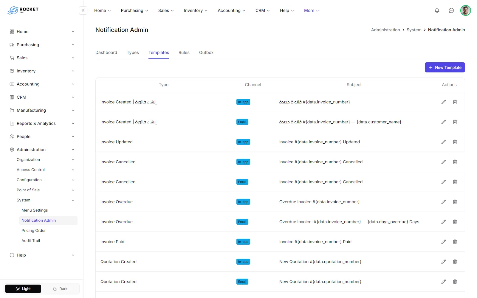Screen dimensions: 477x298
Task: Switch to Light theme
Action: pos(23,289)
